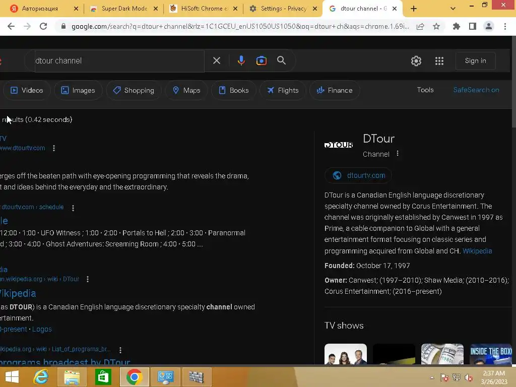Filter results by Videos

27,90
